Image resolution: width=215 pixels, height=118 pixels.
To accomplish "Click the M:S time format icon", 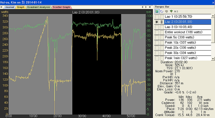I will 176,12.
